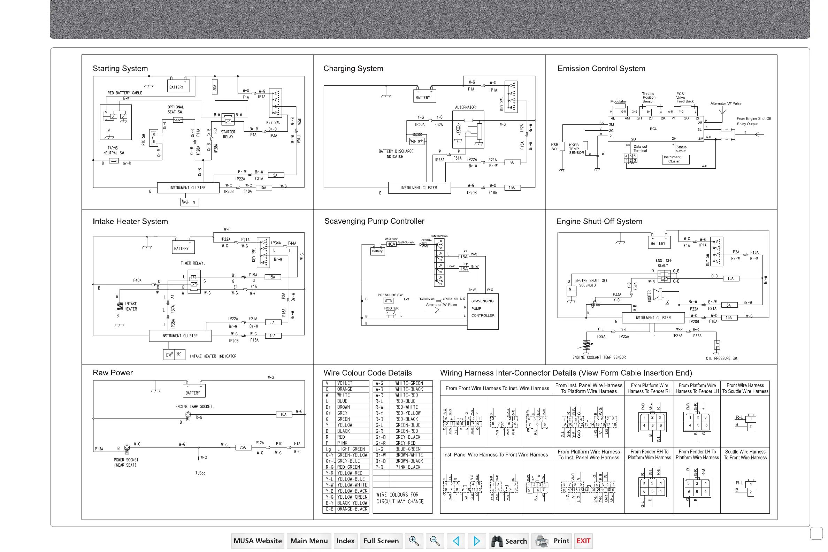Click the TIMER RELAY label

[x=193, y=263]
